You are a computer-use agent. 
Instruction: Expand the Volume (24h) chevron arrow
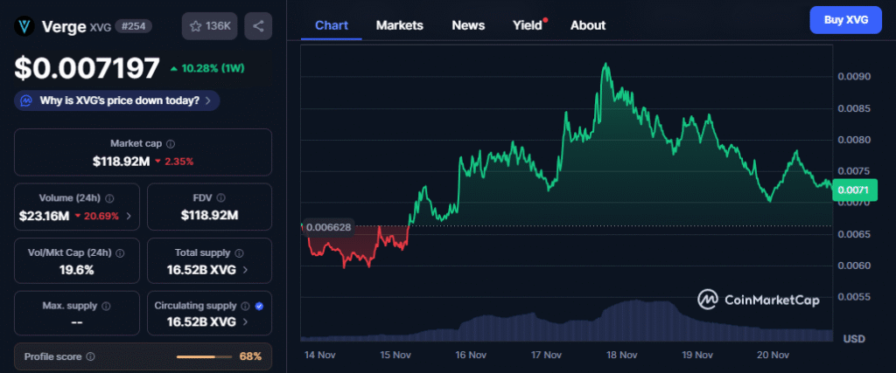pos(129,215)
